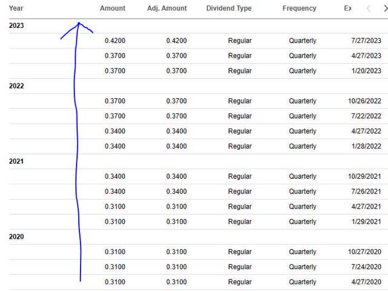Collapse the 2020 year group
The width and height of the screenshot is (388, 291).
click(16, 236)
